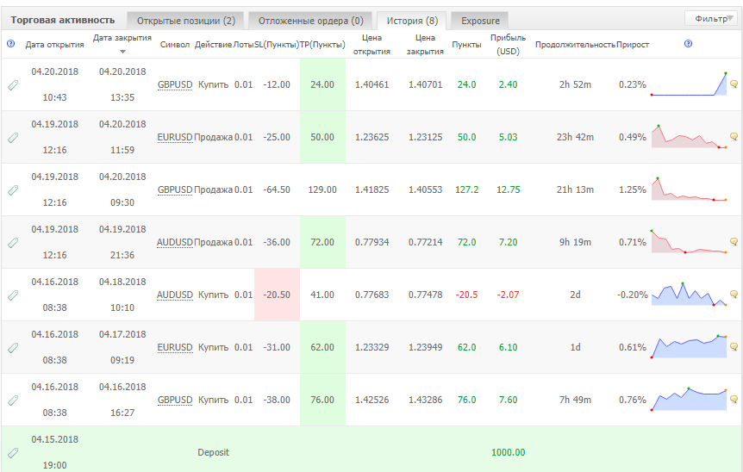Screen dimensions: 743x472
Task: Select the 12.75 profit value
Action: [x=508, y=189]
